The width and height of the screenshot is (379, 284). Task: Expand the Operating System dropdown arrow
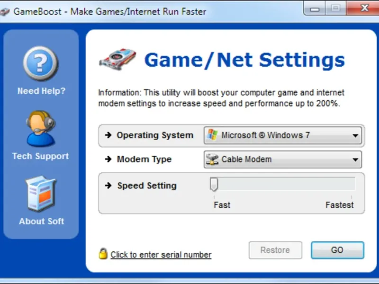355,135
